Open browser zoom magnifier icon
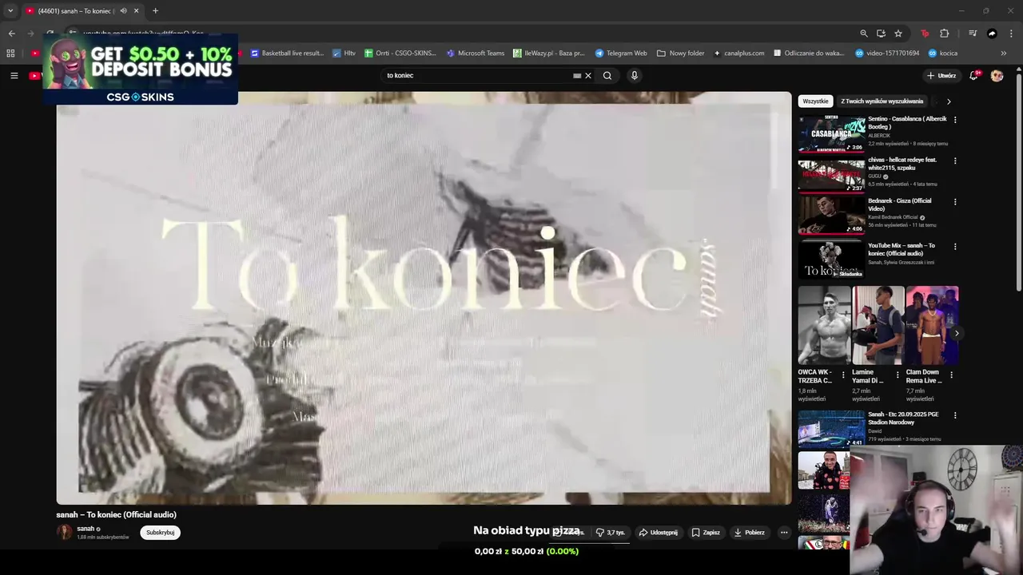This screenshot has height=575, width=1023. (x=864, y=34)
